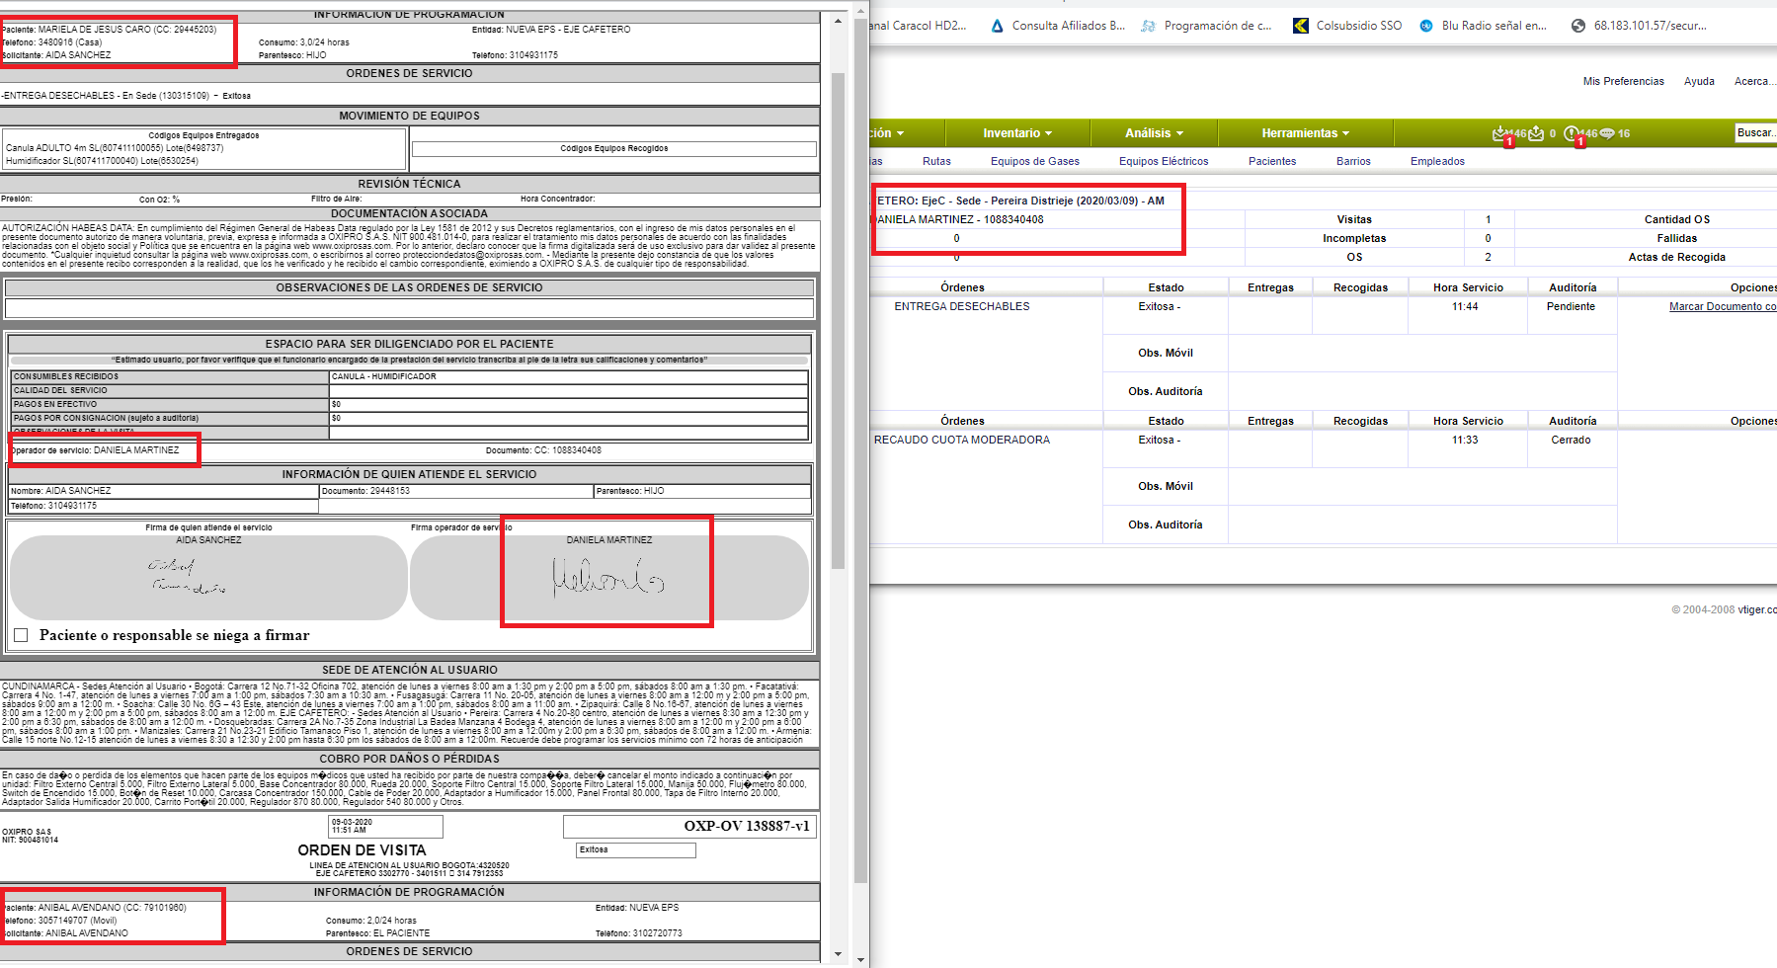The height and width of the screenshot is (968, 1777).
Task: Click into the Buscar search field
Action: pos(1755,132)
